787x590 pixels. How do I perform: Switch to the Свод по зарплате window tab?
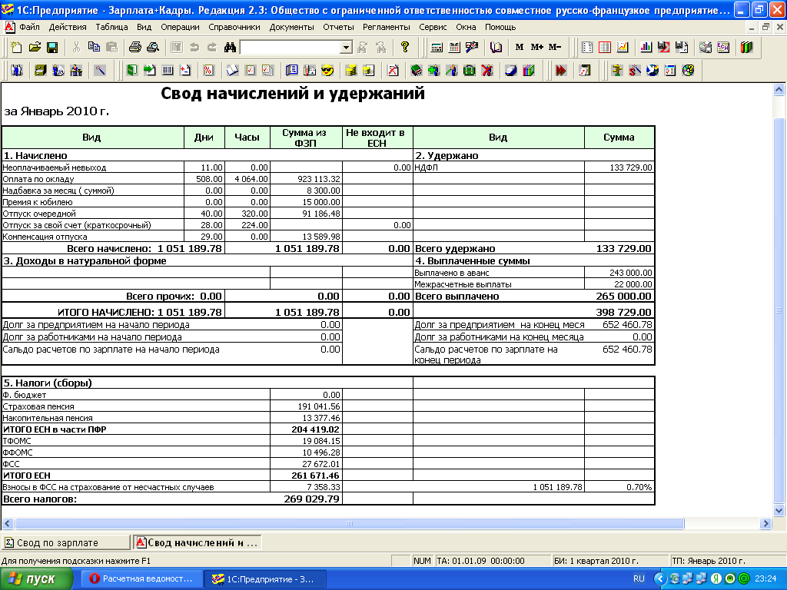(66, 542)
